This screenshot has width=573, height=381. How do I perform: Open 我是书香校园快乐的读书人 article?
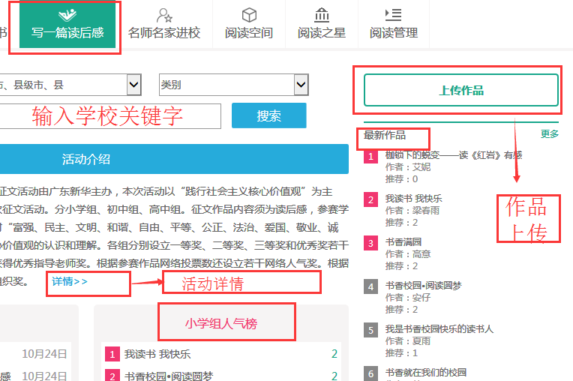(x=439, y=329)
